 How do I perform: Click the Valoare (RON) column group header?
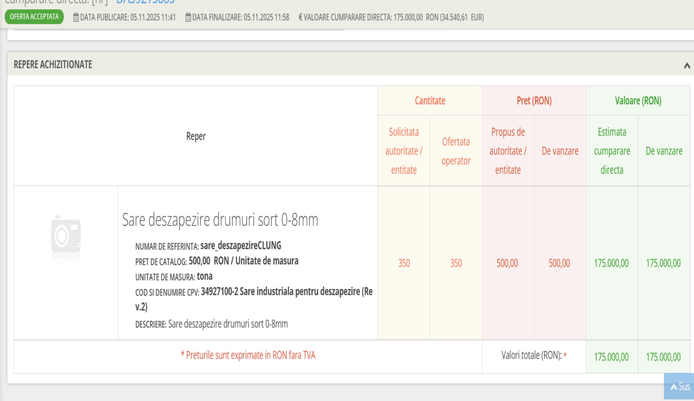coord(638,101)
